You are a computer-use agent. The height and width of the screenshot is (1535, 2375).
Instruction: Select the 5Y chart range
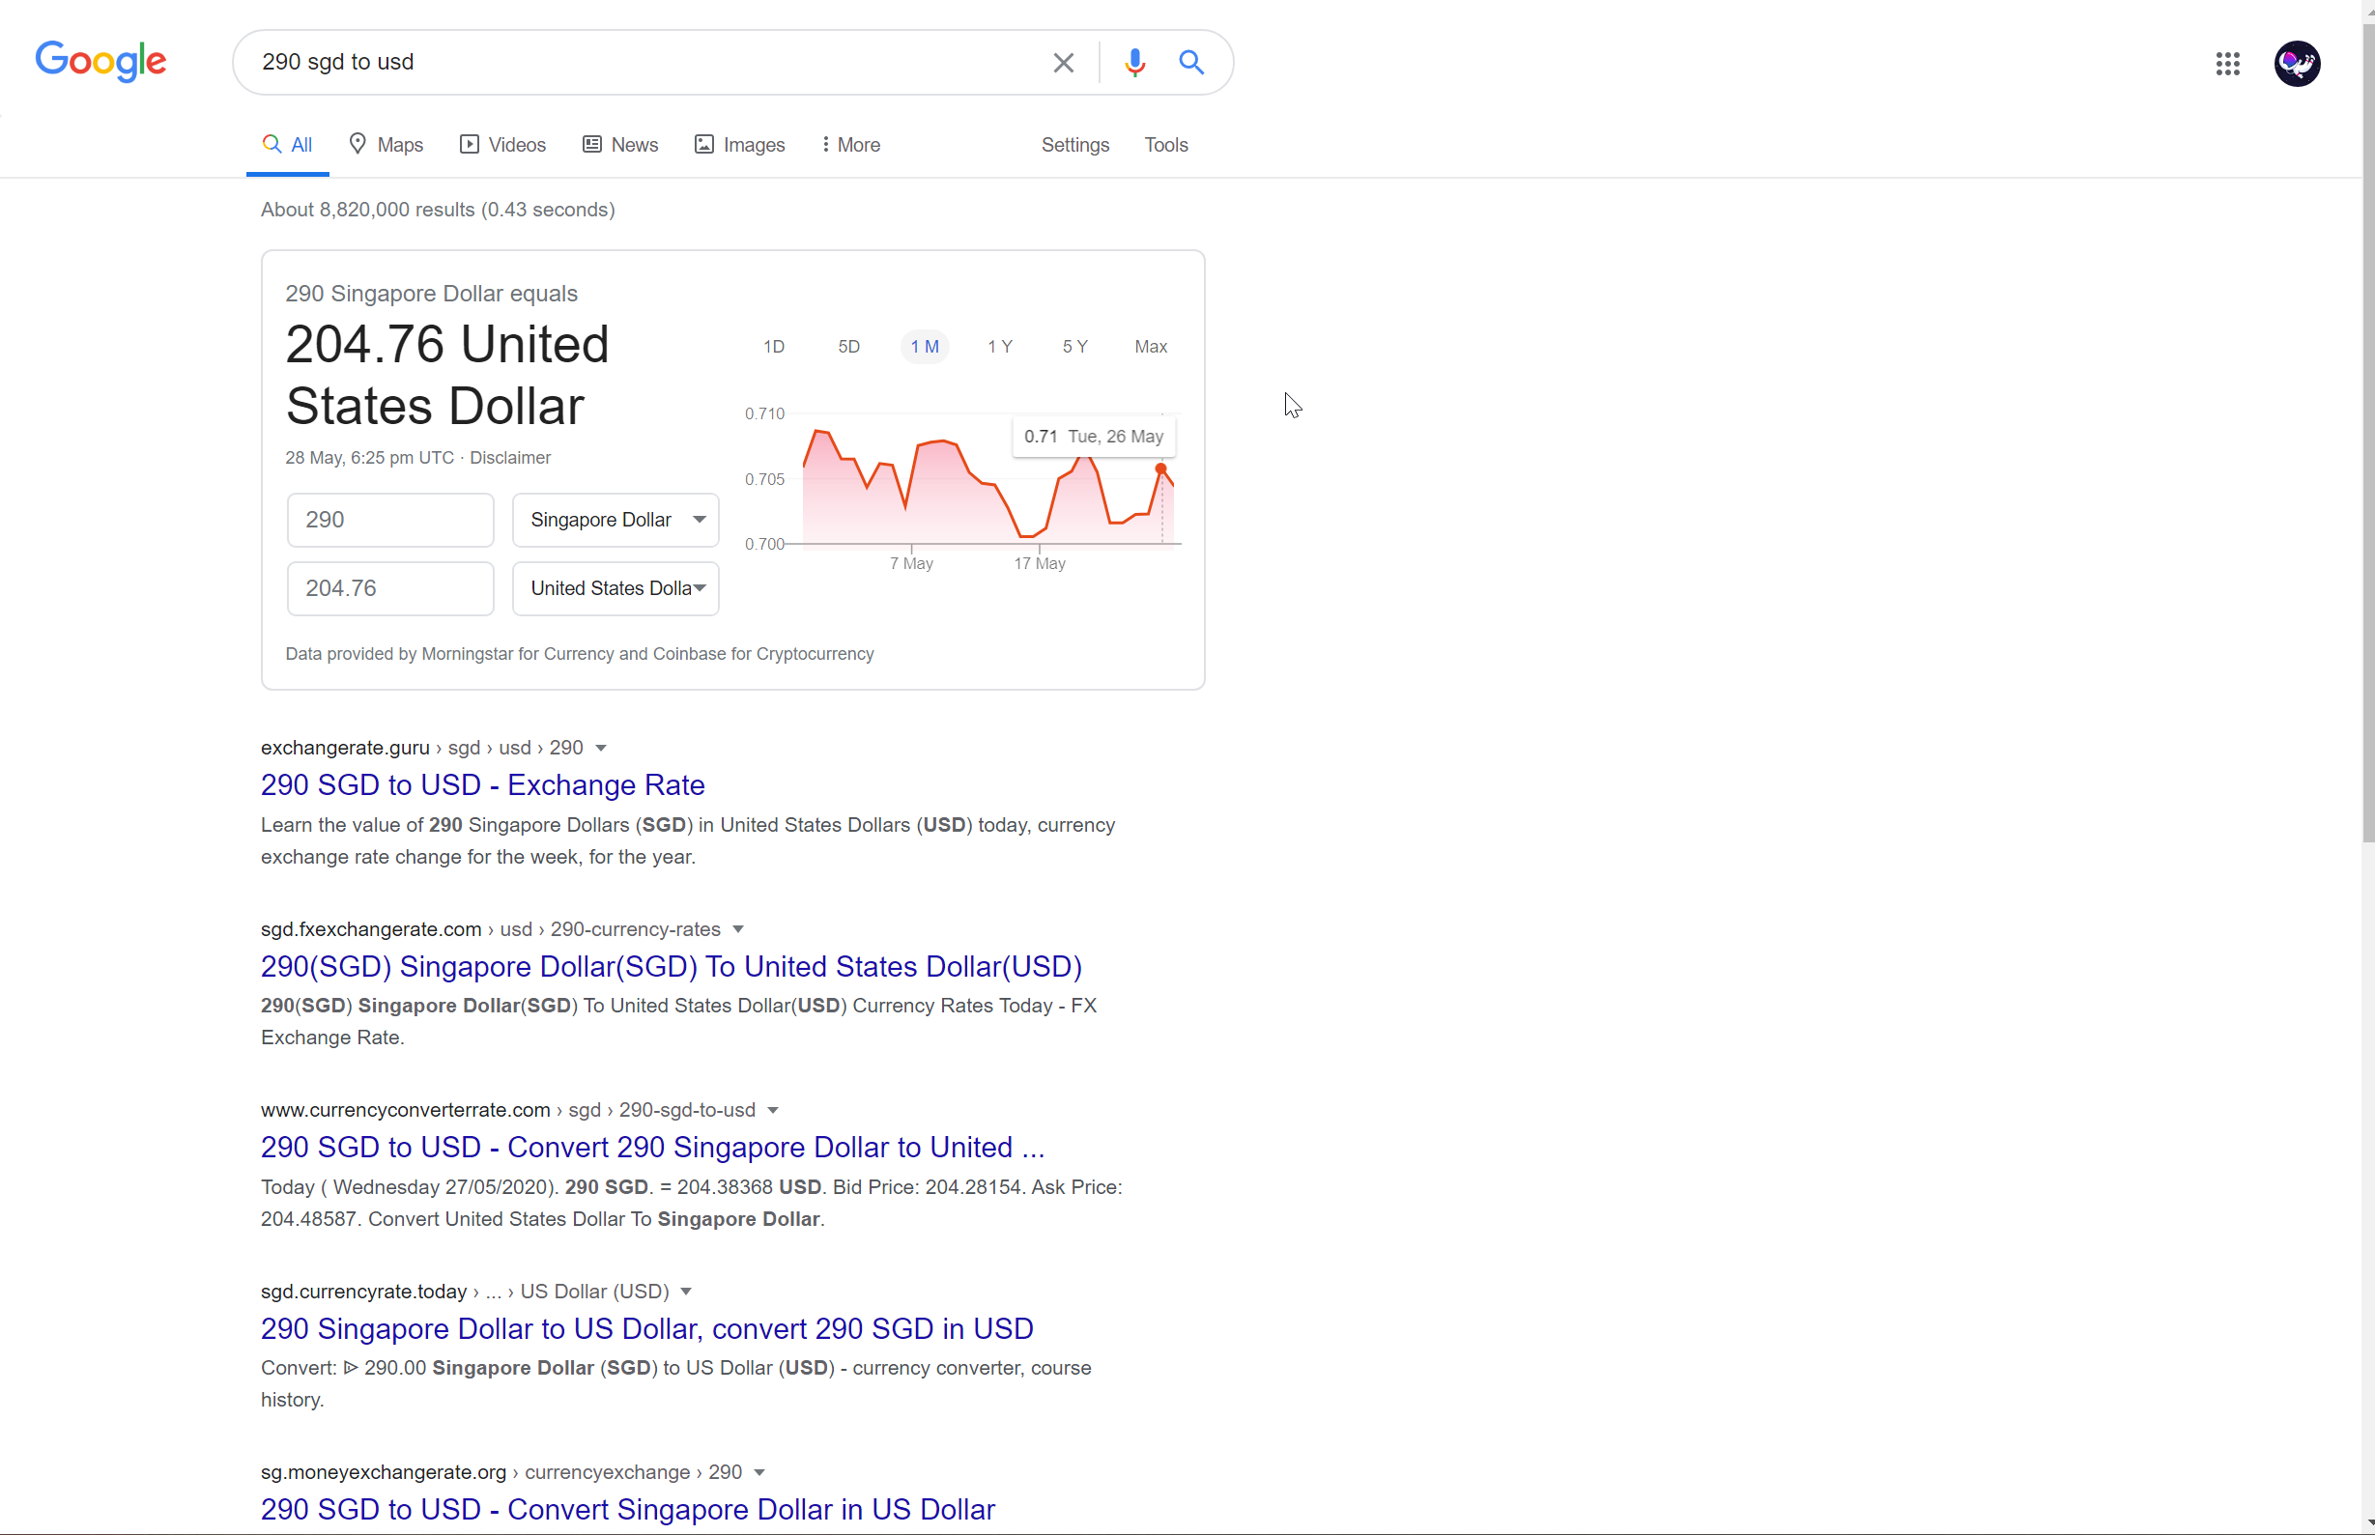pyautogui.click(x=1074, y=346)
